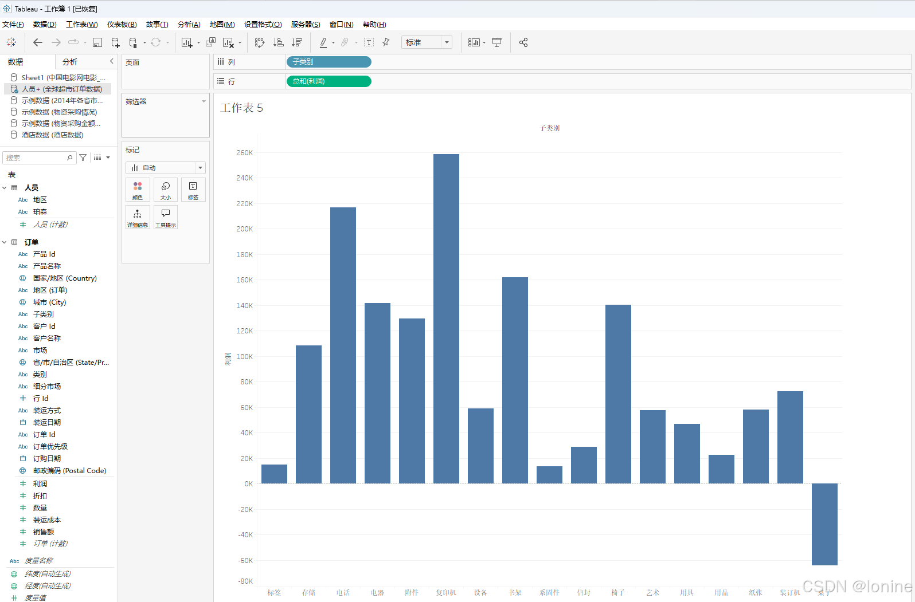Click the presentation mode icon

[497, 42]
